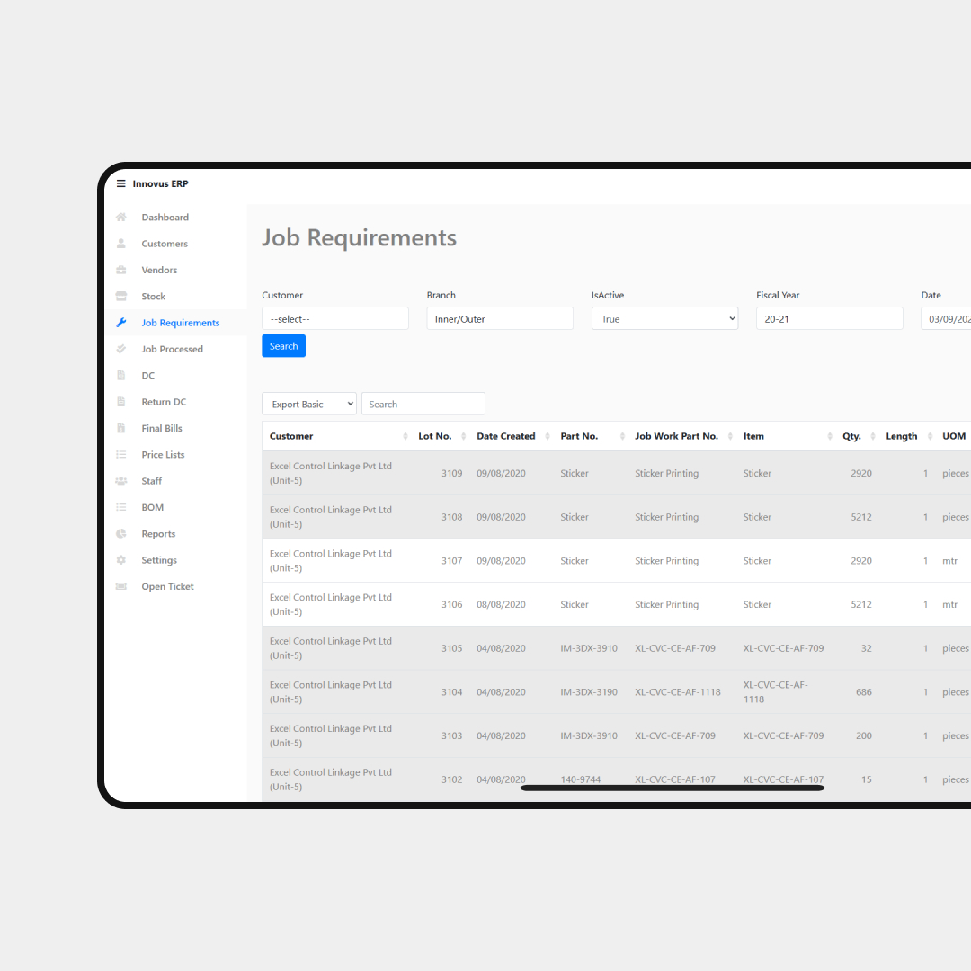This screenshot has height=971, width=971.
Task: Click the Job Requirements wrench icon
Action: click(x=120, y=323)
